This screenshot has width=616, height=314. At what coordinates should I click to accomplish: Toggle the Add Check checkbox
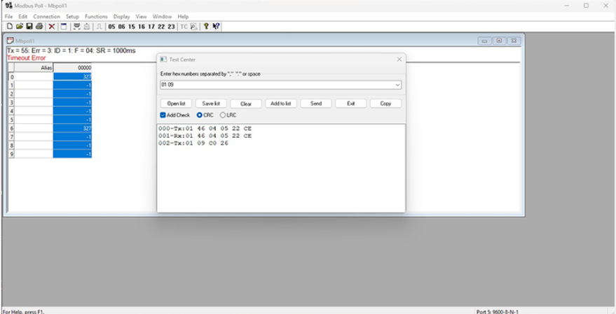coord(163,115)
